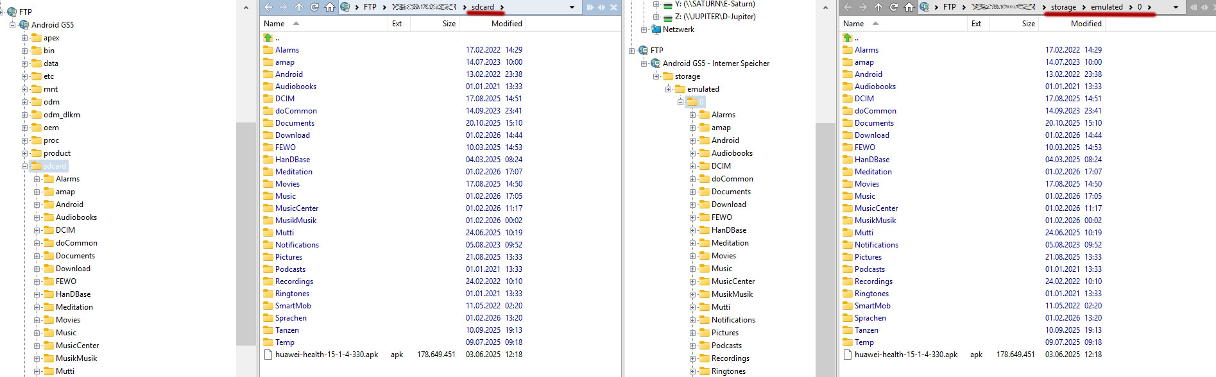
Task: Click 'FTP' breadcrumb in sdcard pane
Action: [370, 7]
